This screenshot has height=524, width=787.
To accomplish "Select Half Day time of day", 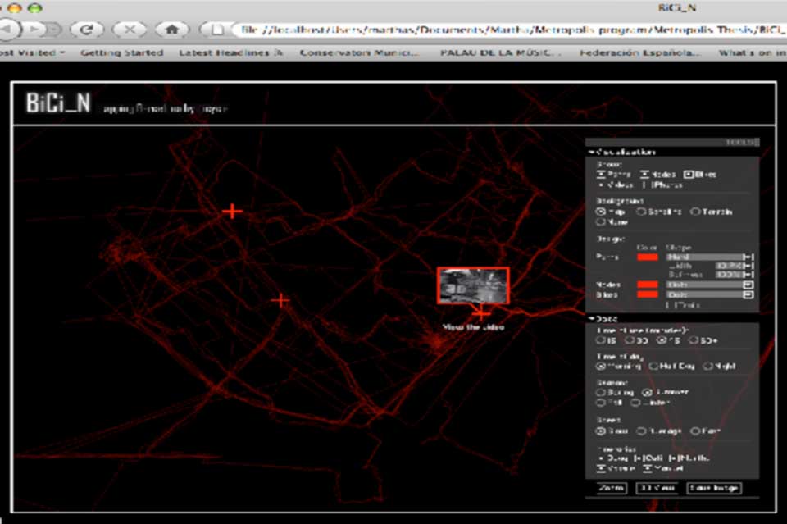I will 653,367.
